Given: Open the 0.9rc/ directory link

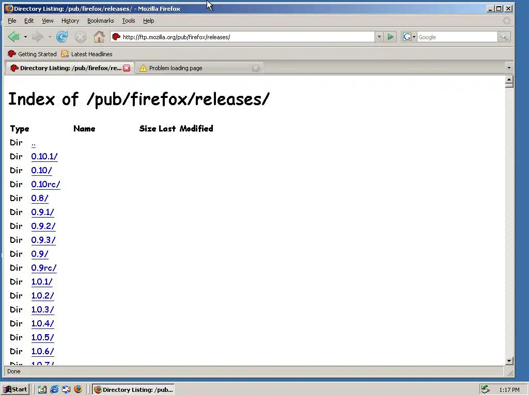Looking at the screenshot, I should click(x=44, y=268).
